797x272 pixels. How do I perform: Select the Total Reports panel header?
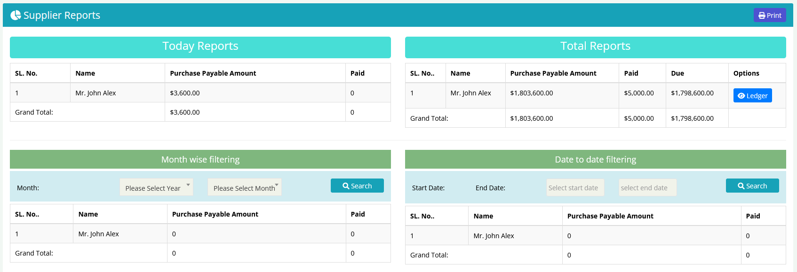595,47
